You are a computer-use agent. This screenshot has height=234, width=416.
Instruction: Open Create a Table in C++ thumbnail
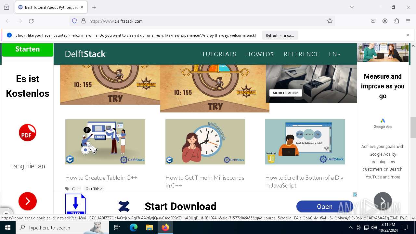pyautogui.click(x=105, y=142)
